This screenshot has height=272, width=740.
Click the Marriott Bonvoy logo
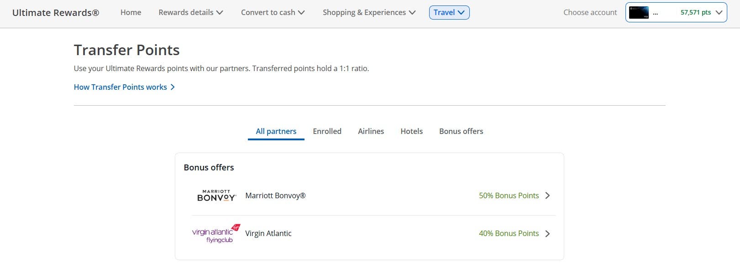216,196
